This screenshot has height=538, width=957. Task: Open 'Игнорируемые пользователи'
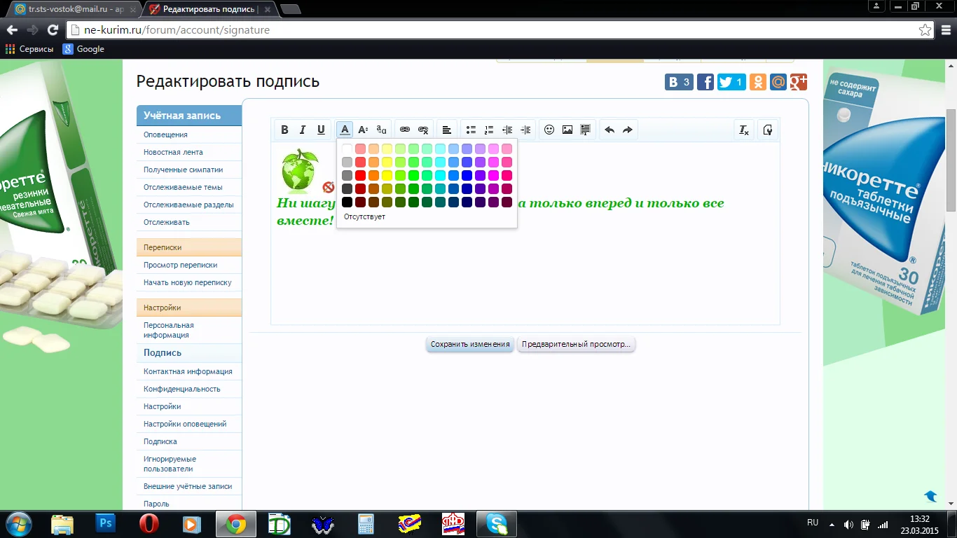click(168, 464)
